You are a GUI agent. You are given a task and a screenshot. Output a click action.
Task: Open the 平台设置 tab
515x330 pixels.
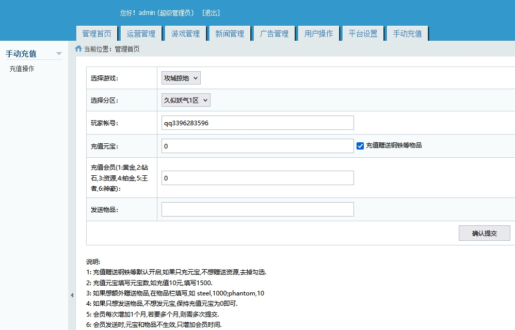tap(363, 34)
